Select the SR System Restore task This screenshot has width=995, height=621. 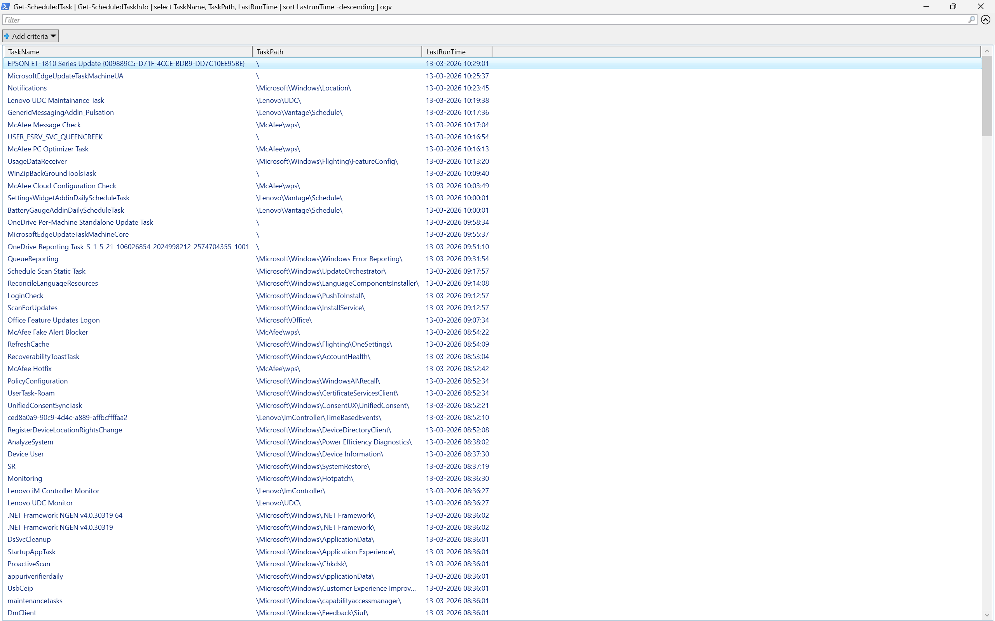click(492, 467)
